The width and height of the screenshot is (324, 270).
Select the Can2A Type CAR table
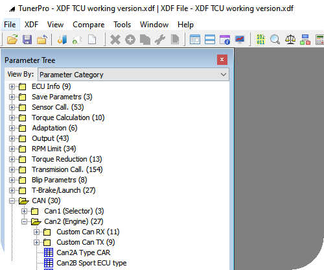point(84,252)
